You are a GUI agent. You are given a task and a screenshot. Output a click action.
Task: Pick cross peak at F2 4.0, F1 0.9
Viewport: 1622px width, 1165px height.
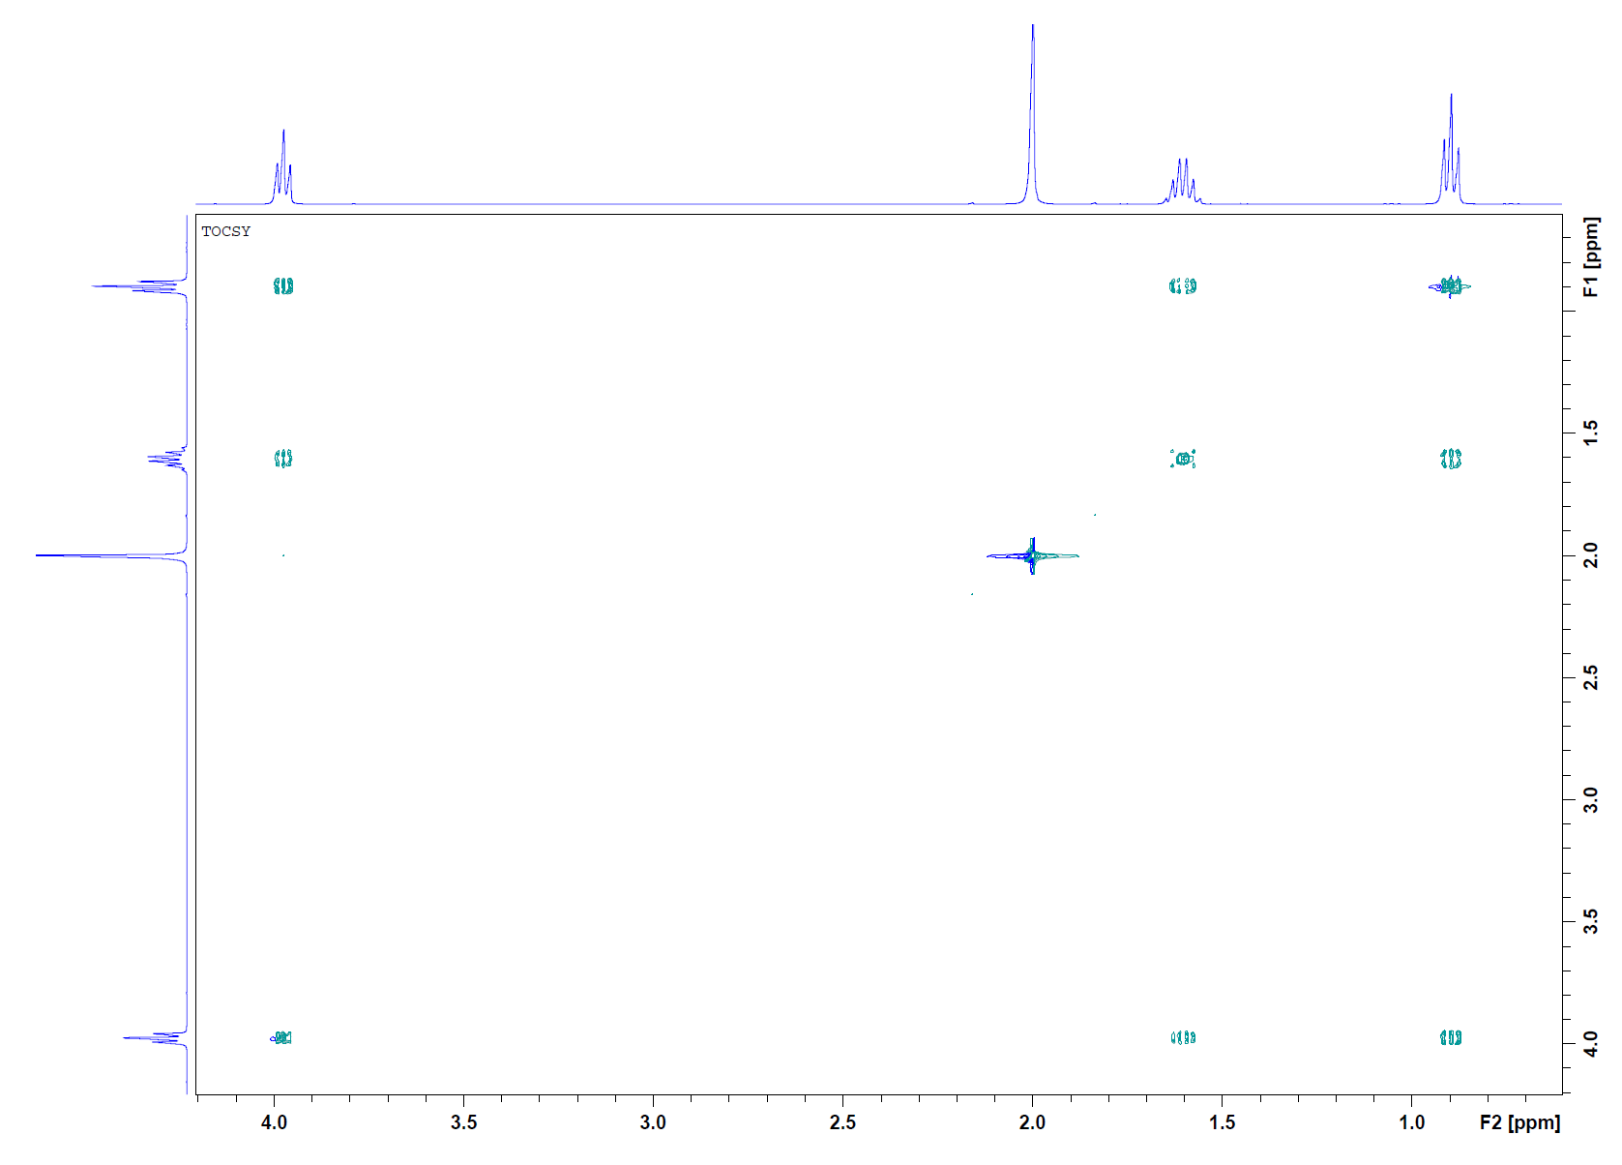click(283, 286)
